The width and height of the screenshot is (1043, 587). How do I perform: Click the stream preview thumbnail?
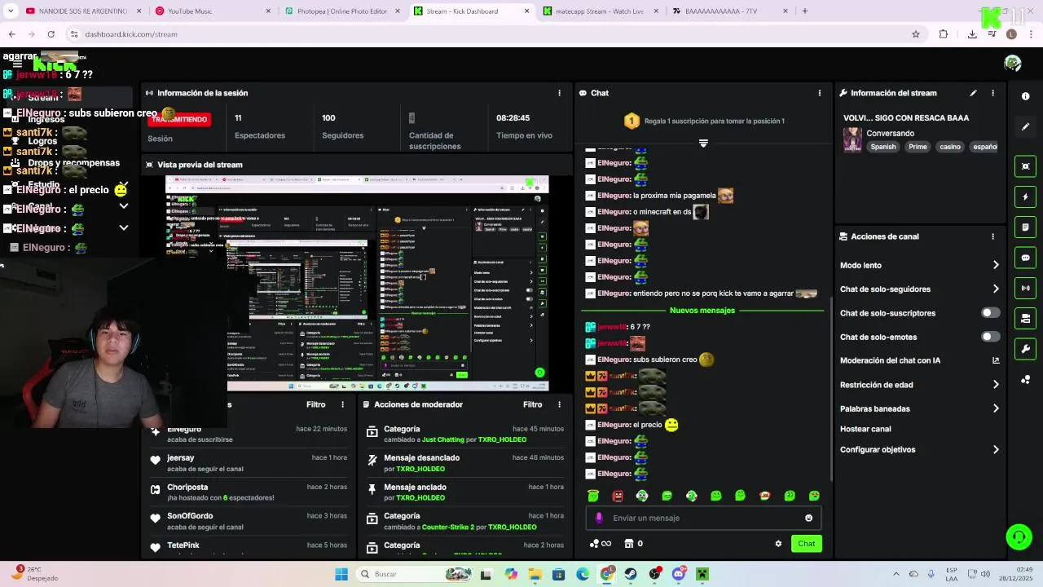coord(357,284)
